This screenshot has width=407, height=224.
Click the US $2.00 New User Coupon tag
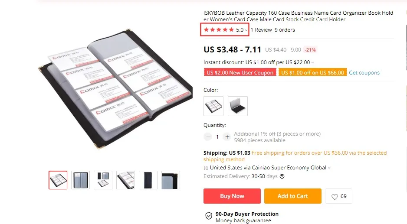240,72
